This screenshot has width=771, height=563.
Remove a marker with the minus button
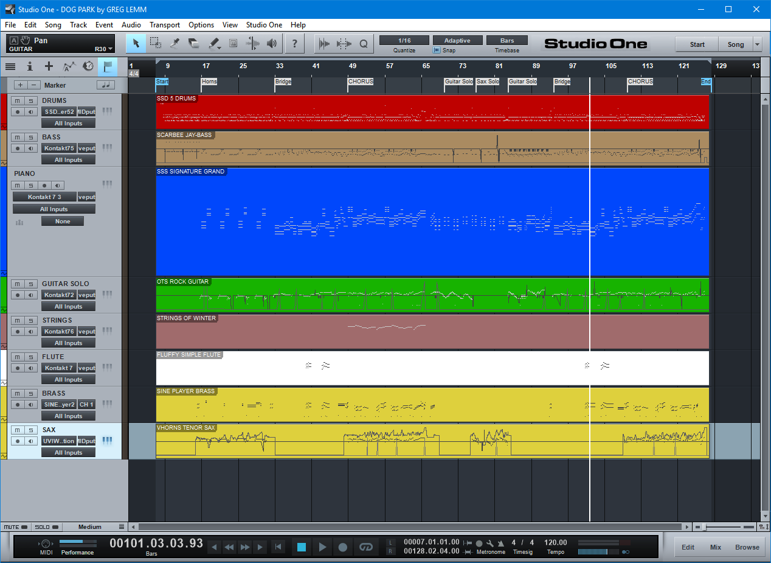35,85
